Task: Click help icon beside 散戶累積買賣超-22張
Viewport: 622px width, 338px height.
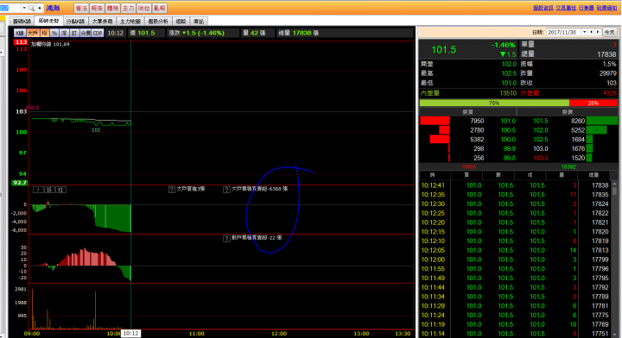Action: [x=226, y=239]
